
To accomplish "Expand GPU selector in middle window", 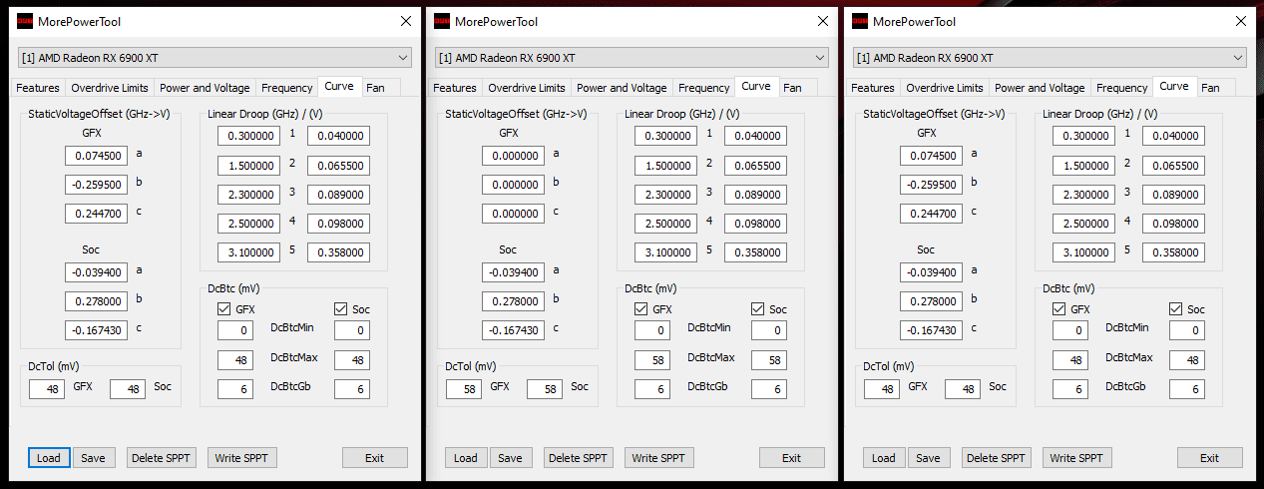I will pyautogui.click(x=632, y=57).
